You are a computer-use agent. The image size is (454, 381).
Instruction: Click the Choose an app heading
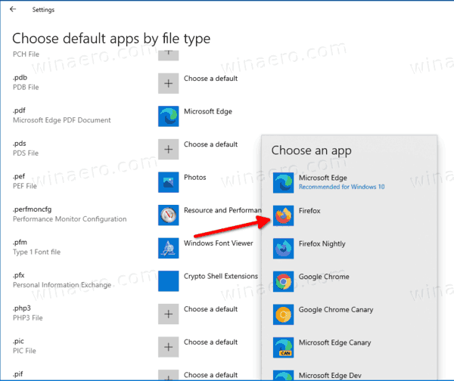(x=311, y=150)
